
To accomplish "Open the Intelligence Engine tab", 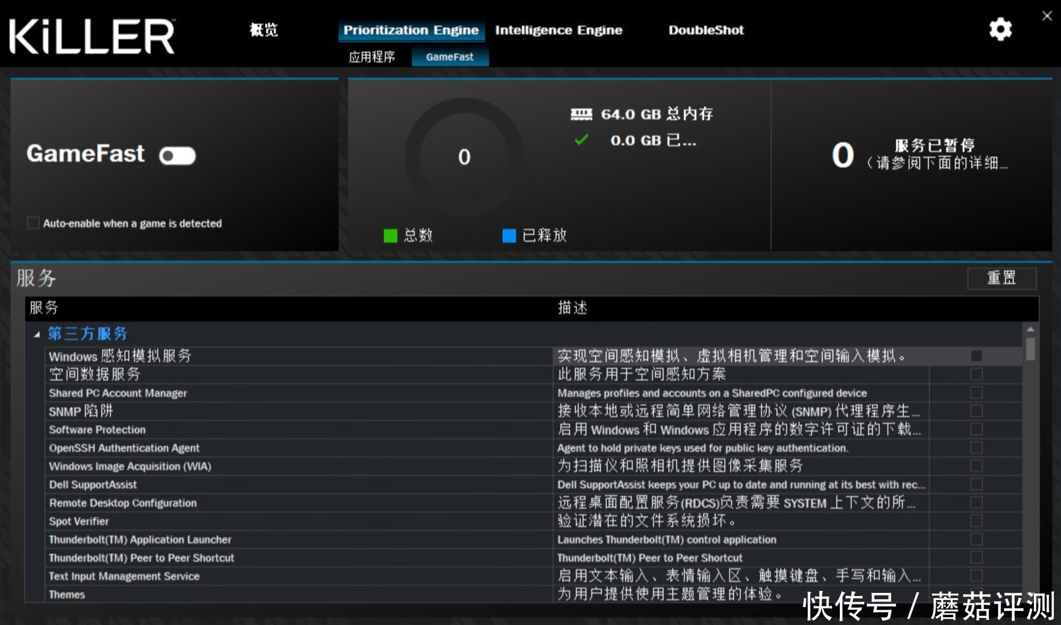I will coord(558,30).
